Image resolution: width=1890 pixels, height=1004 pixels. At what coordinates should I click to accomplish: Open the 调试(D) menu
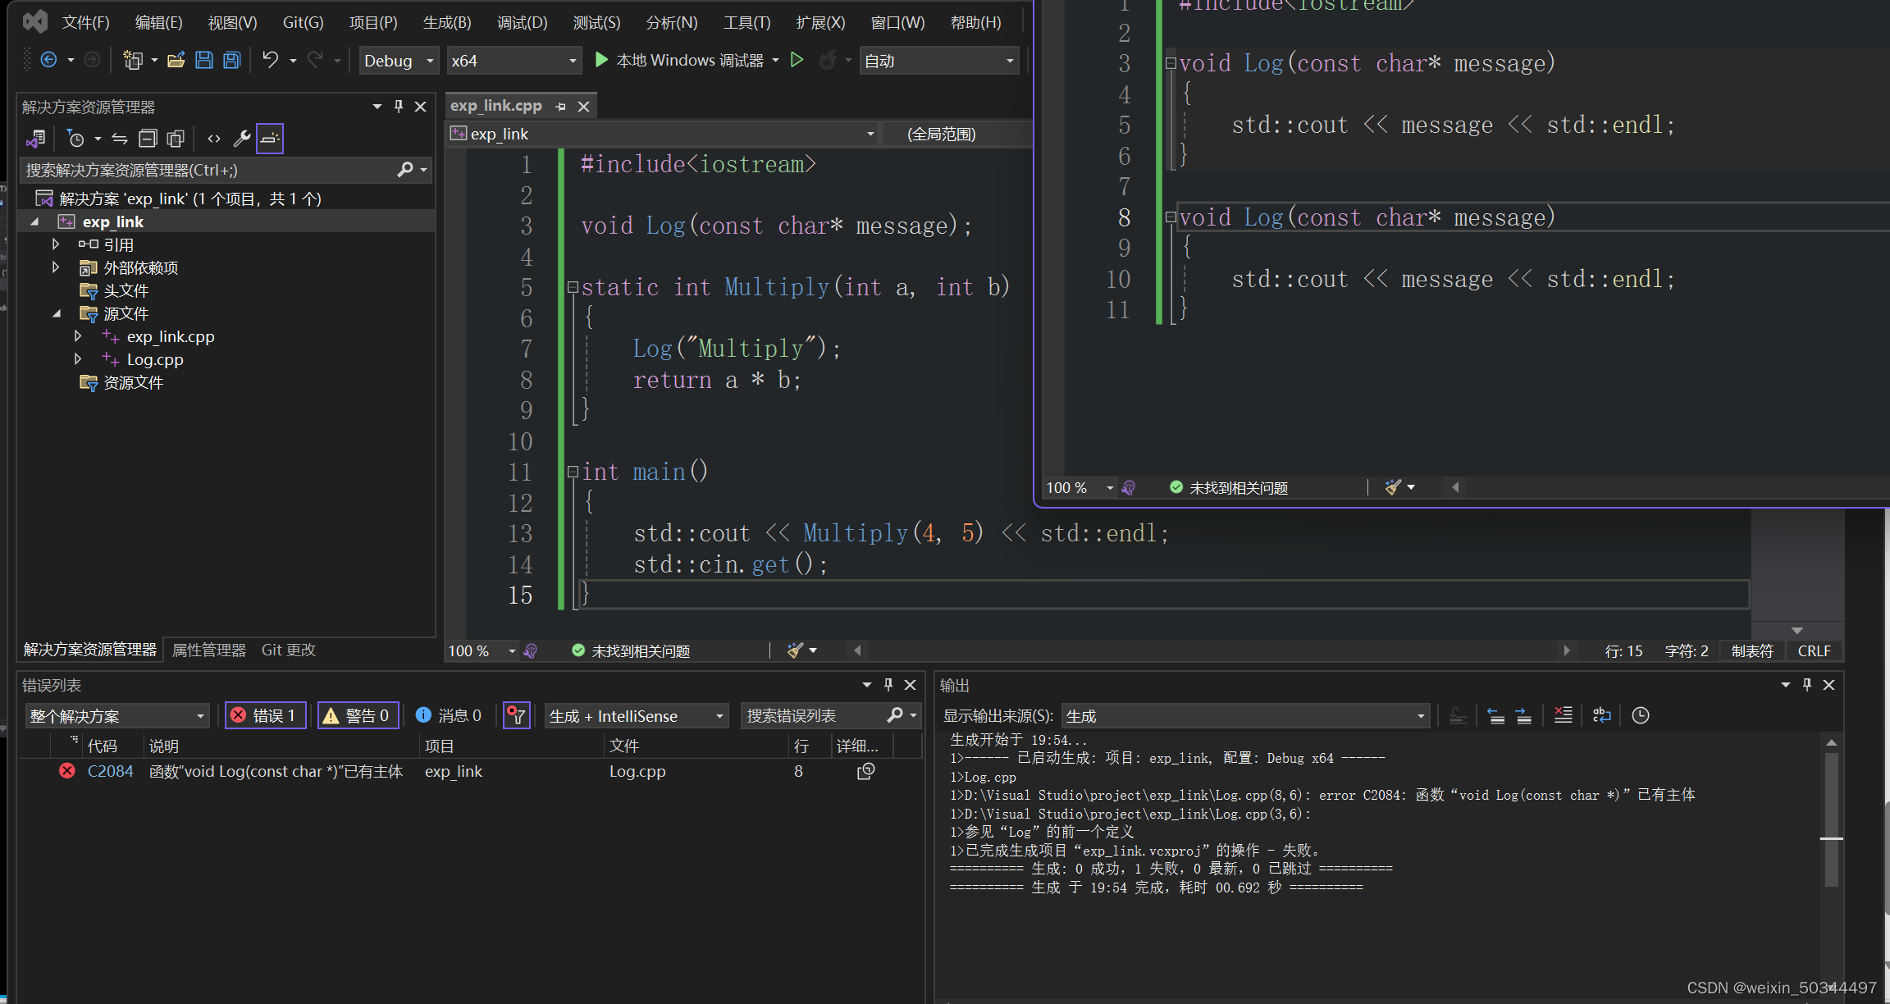(522, 22)
